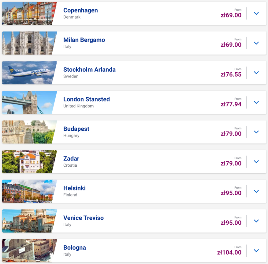
Task: Expand the Venice Treviso chevron
Action: pos(256,221)
